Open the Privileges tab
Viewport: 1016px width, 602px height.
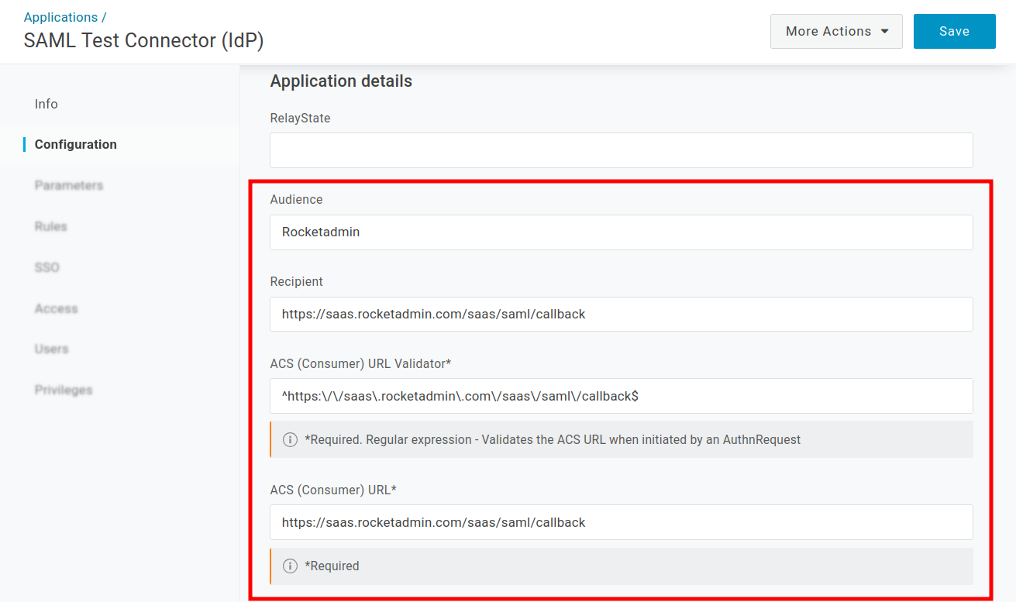click(x=64, y=390)
